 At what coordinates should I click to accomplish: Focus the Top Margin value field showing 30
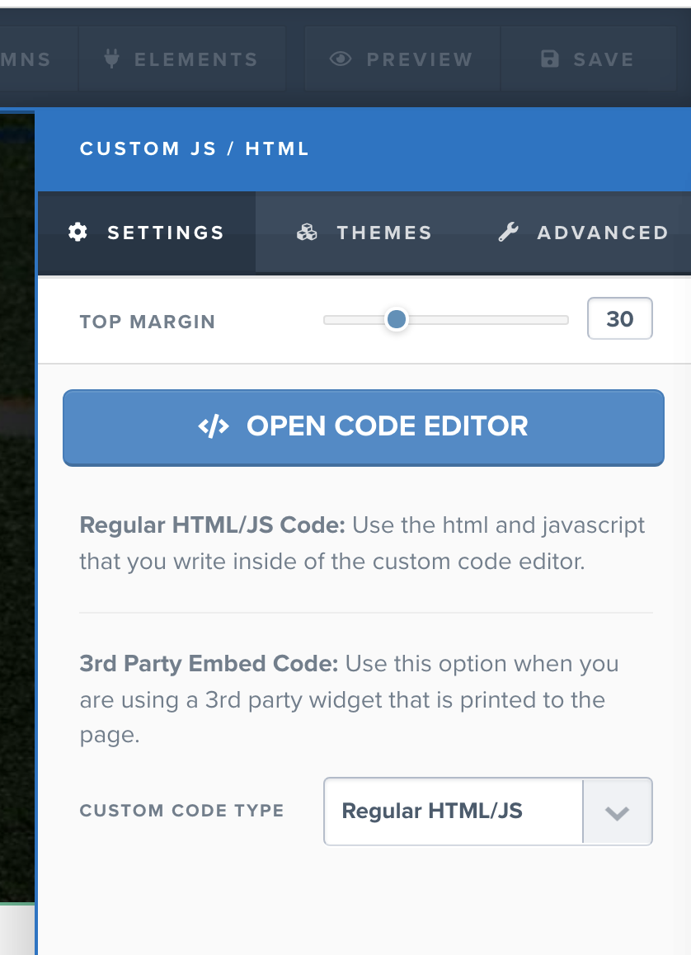point(619,319)
